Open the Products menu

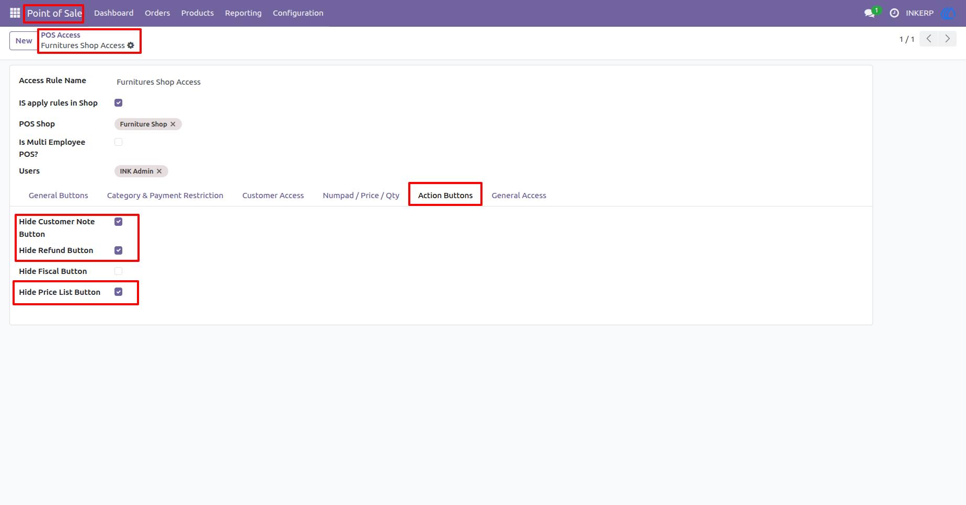click(198, 13)
